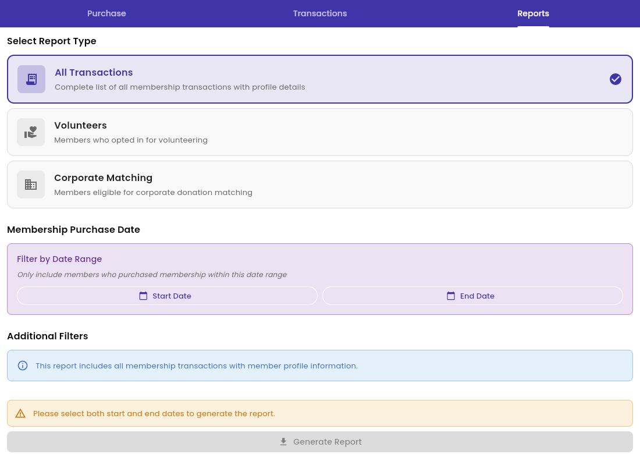The height and width of the screenshot is (454, 640).
Task: Click the calendar icon next to Start Date
Action: pyautogui.click(x=143, y=296)
